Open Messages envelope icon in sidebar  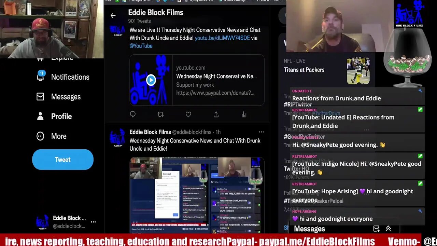coord(40,97)
